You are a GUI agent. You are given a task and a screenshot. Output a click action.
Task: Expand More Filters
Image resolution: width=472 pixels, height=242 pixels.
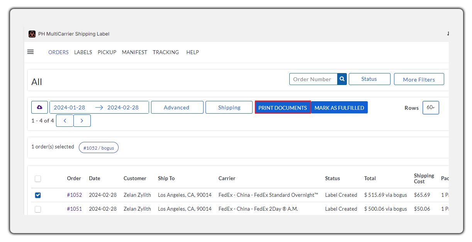point(419,79)
